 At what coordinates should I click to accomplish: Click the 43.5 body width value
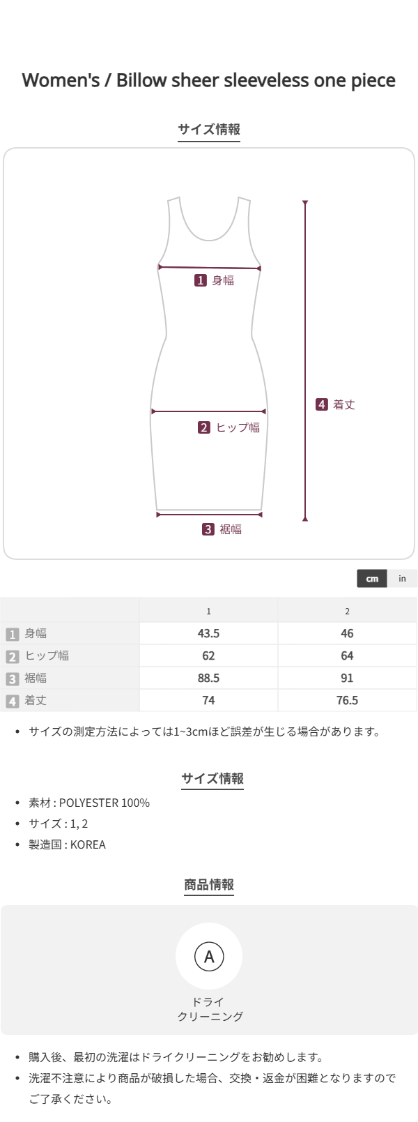[x=208, y=633]
